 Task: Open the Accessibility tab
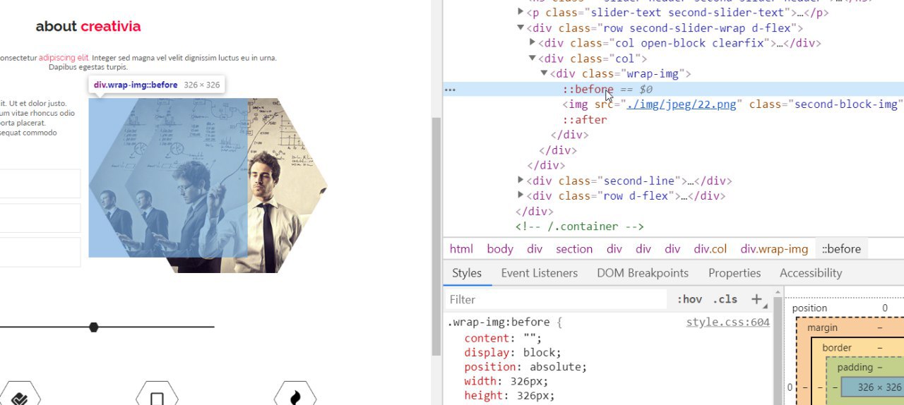click(811, 273)
